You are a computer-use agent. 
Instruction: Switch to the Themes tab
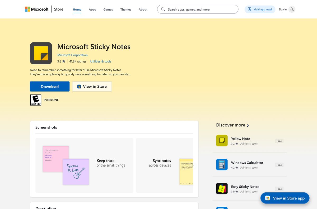pyautogui.click(x=126, y=9)
